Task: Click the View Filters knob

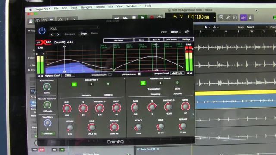Action: 47,123
